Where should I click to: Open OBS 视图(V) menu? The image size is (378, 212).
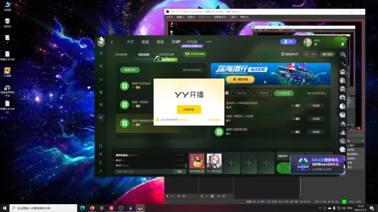point(191,17)
